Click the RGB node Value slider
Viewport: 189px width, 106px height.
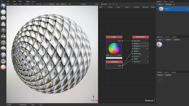click(114, 55)
